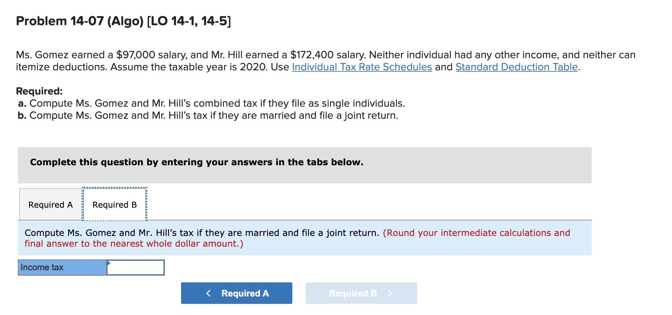
Task: Click the Problem 14-07 heading text
Action: coord(123,21)
